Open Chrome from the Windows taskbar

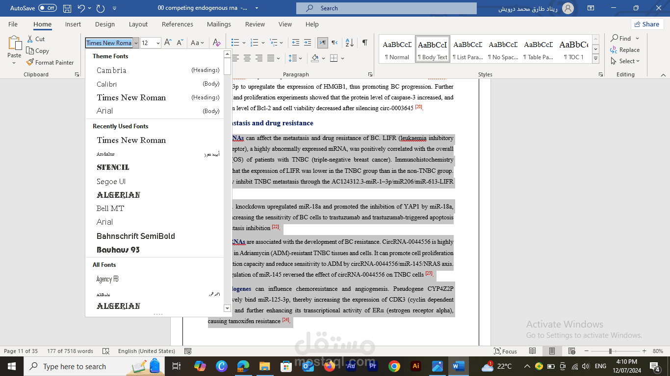pos(394,366)
